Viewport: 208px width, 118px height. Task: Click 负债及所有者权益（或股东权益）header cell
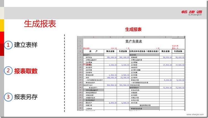pos(144,51)
